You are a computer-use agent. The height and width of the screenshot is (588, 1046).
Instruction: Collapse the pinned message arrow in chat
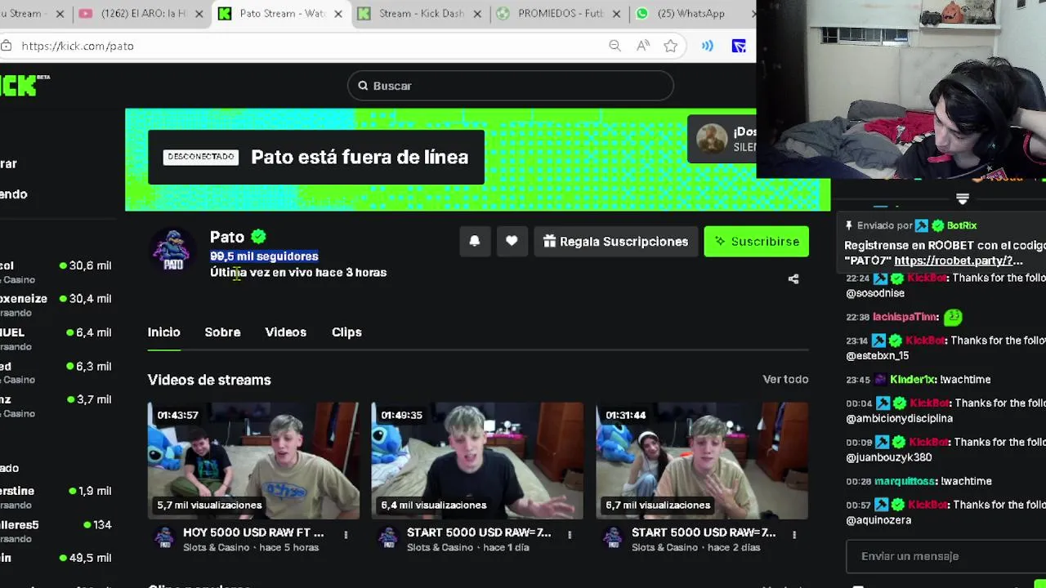(x=963, y=199)
